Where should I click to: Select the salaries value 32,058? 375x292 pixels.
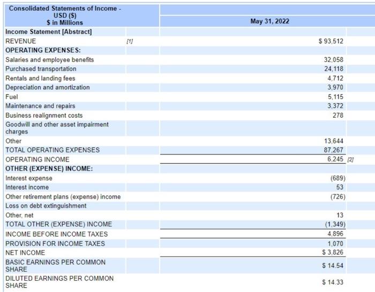coord(334,60)
